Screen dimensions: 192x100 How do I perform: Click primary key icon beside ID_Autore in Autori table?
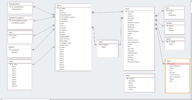click(126, 12)
